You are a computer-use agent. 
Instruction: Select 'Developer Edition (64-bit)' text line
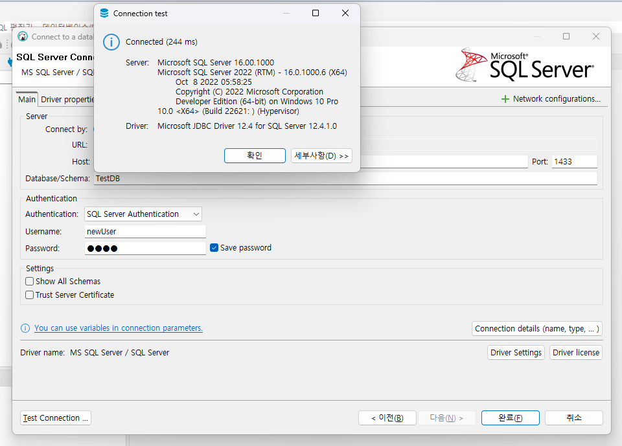(x=257, y=102)
